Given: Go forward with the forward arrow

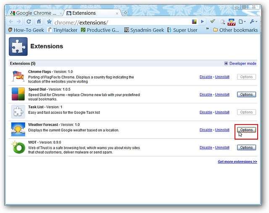Looking at the screenshot, I should click(x=19, y=21).
